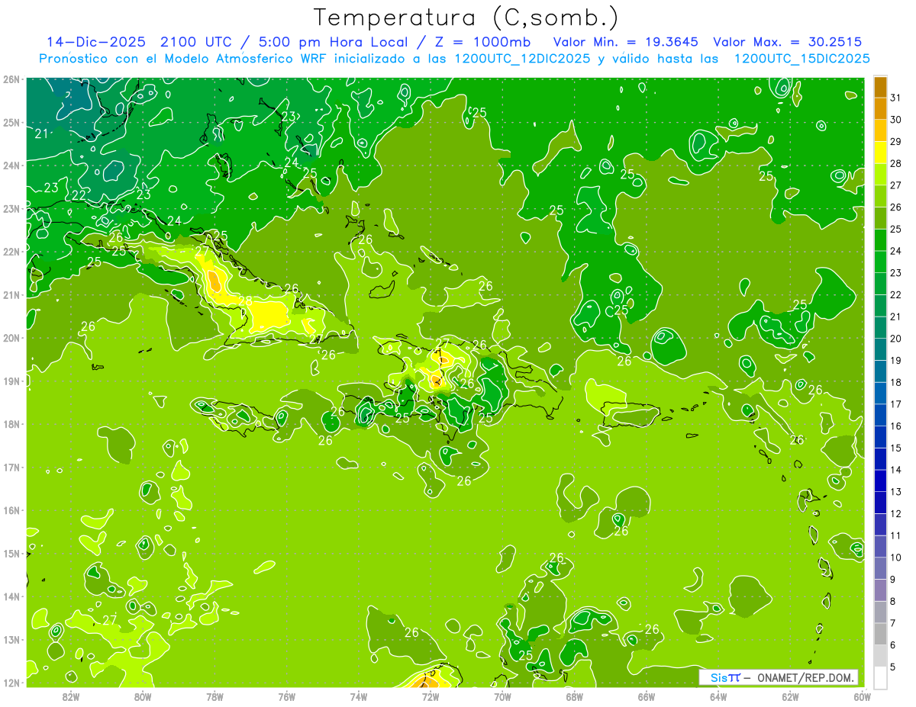This screenshot has width=916, height=707.
Task: Click the "16N" latitude axis label
Action: (11, 510)
